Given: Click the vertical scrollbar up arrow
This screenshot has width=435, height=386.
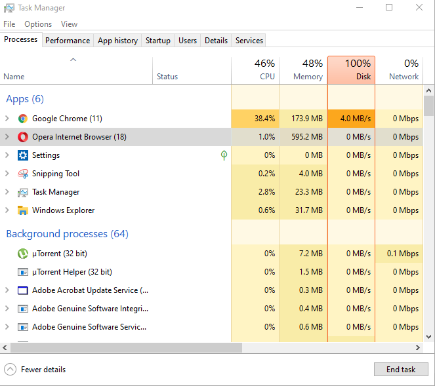Looking at the screenshot, I should pos(428,90).
